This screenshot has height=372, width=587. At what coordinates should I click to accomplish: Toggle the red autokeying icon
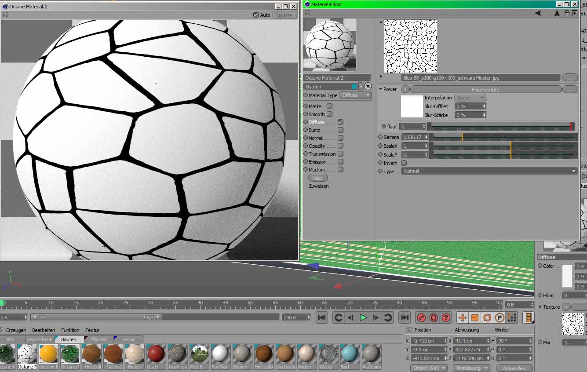click(x=434, y=317)
